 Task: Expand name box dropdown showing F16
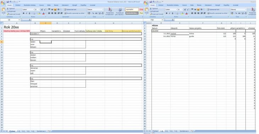tap(162, 20)
